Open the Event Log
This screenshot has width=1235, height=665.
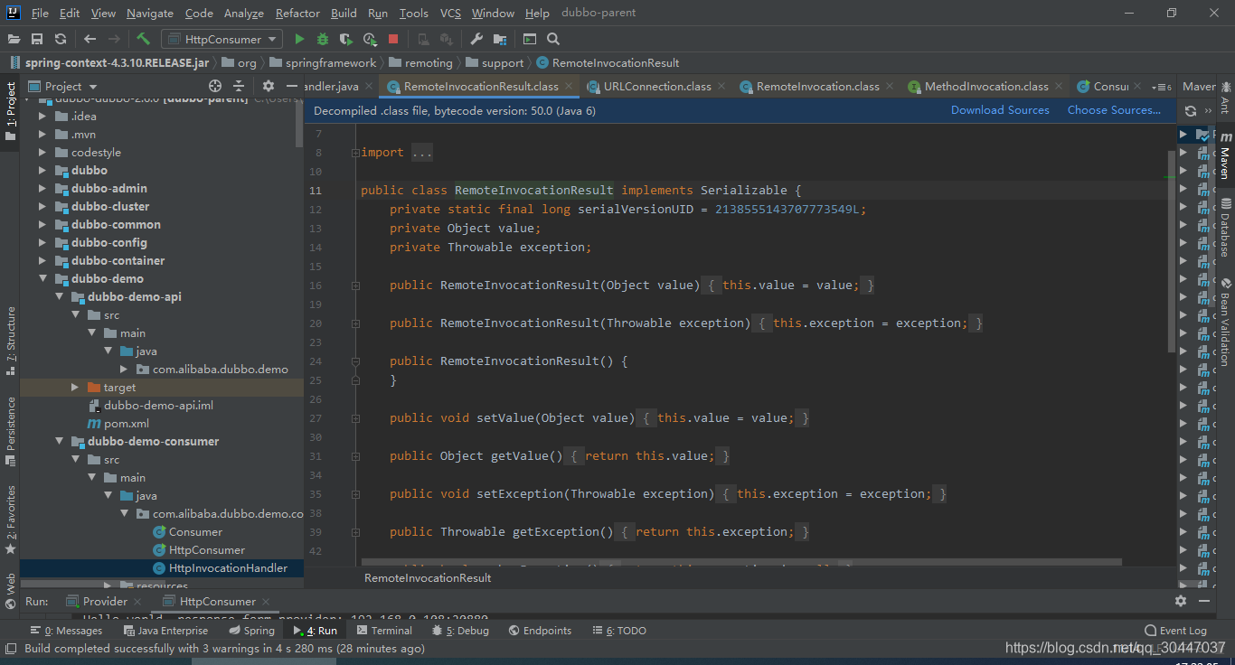pos(1175,631)
